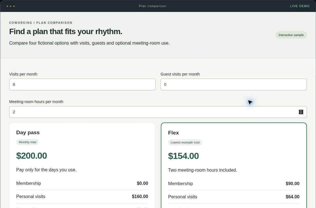Click the Meeting-room hours per month input
Screen dimensions: 316x208
click(158, 112)
